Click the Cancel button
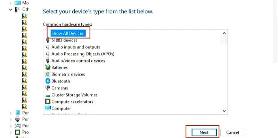This screenshot has height=138, width=278. tap(232, 132)
